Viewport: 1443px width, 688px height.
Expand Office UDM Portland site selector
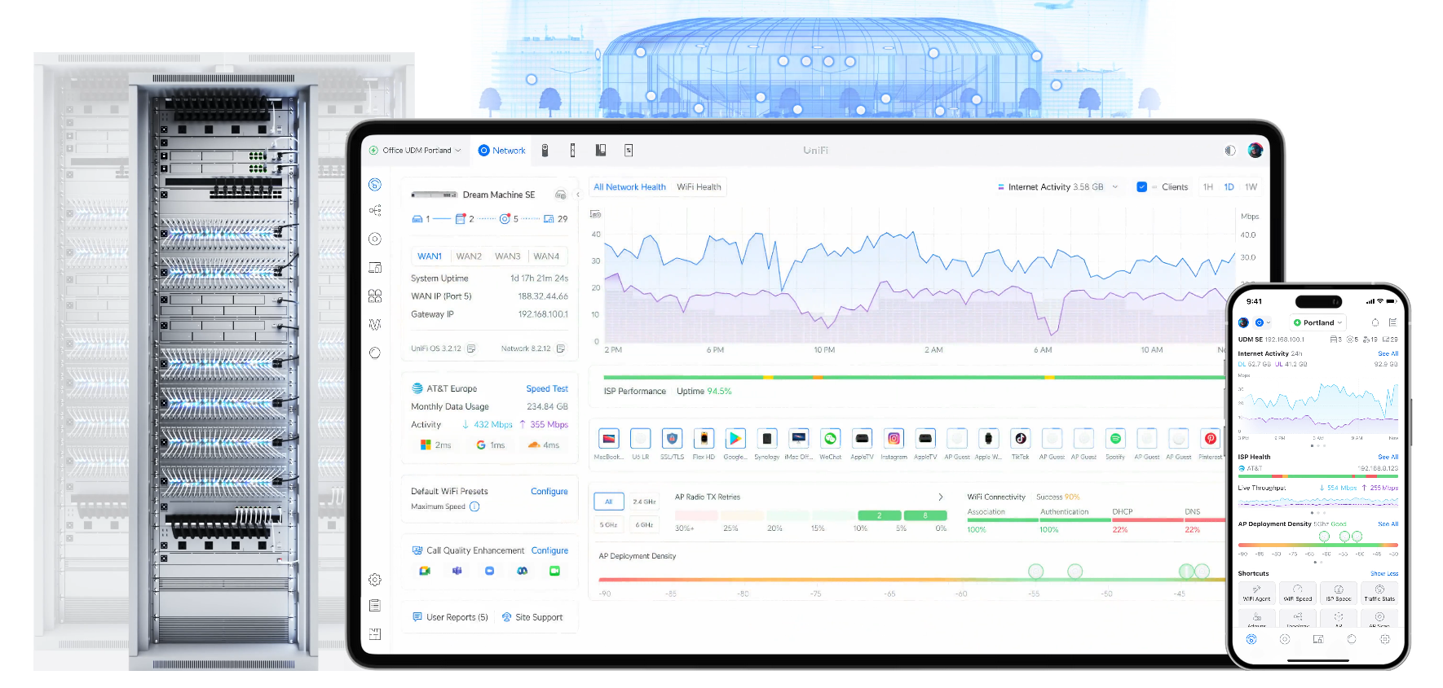click(416, 151)
